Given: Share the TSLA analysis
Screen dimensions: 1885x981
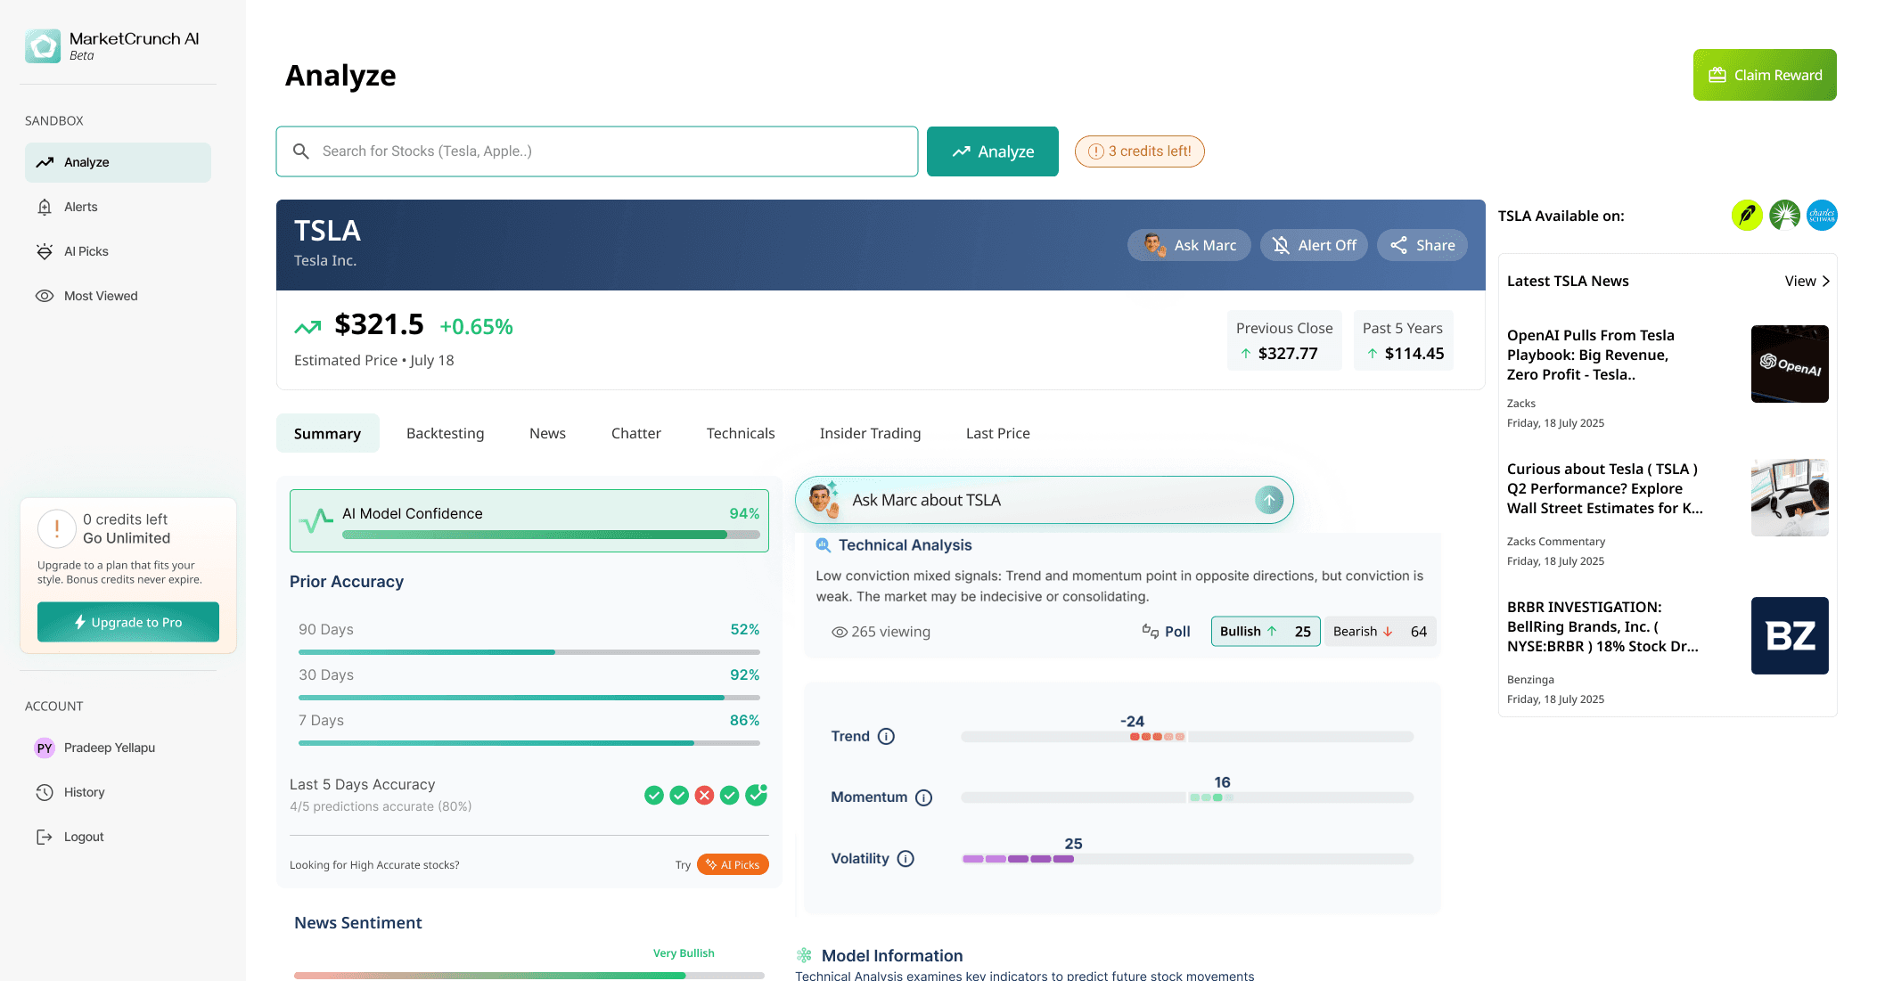Looking at the screenshot, I should pyautogui.click(x=1422, y=244).
